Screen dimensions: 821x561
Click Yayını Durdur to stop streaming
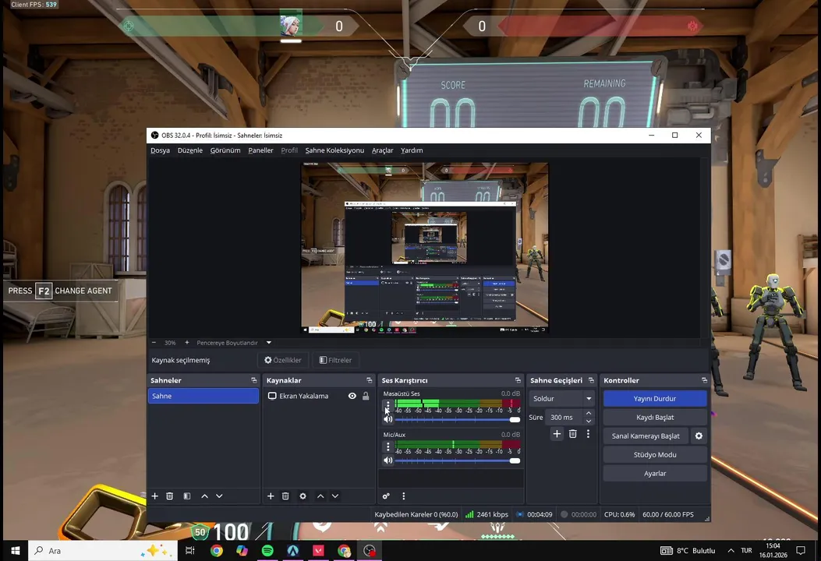(654, 399)
